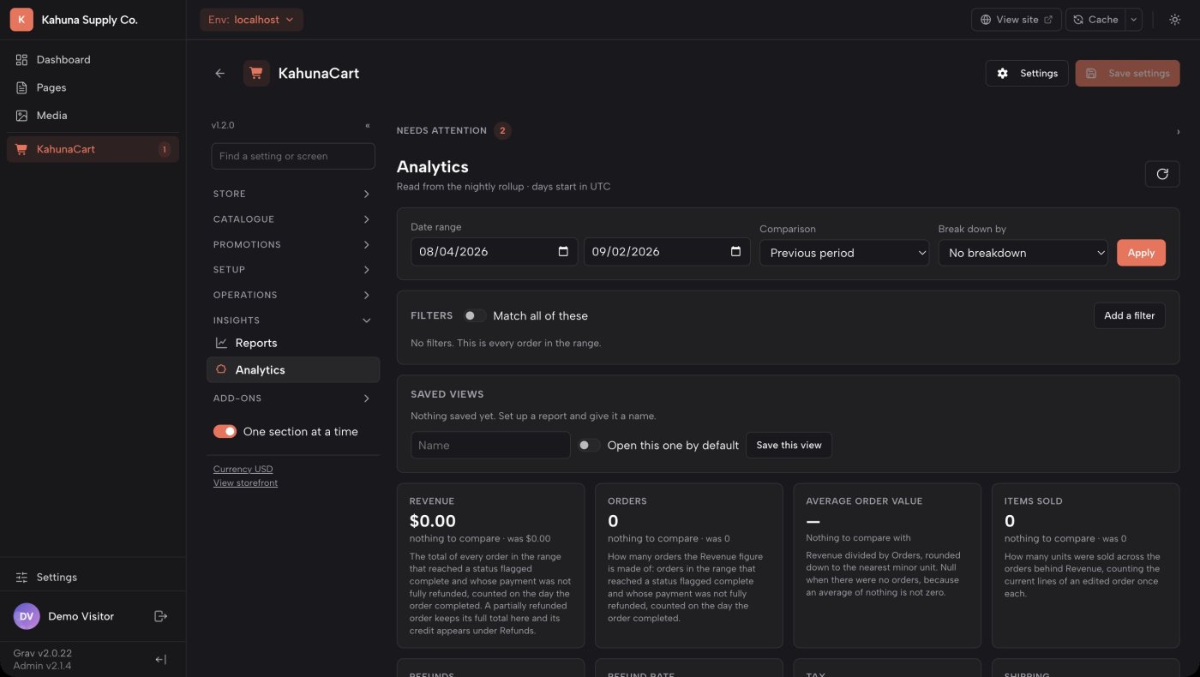The image size is (1200, 677).
Task: Select KahunaCart in the sidebar
Action: click(x=93, y=149)
